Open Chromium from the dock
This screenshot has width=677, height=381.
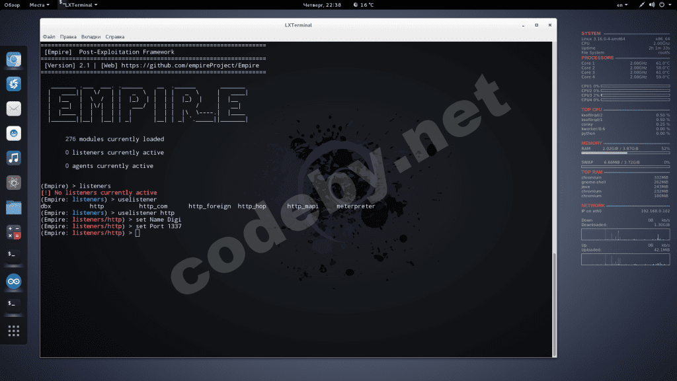click(x=14, y=59)
